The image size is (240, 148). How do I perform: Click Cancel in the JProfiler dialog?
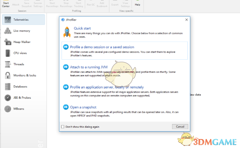pos(180,126)
